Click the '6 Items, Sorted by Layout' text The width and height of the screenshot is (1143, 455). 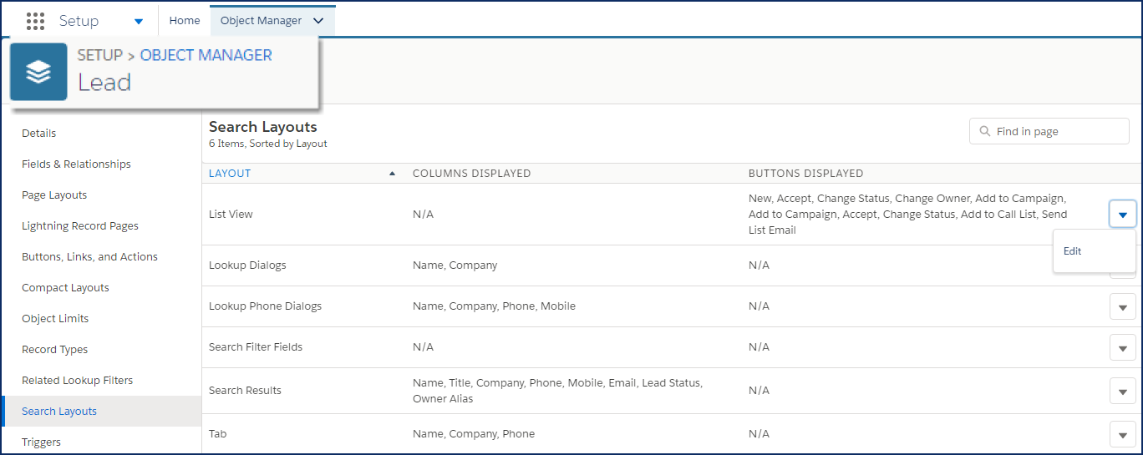tap(268, 144)
